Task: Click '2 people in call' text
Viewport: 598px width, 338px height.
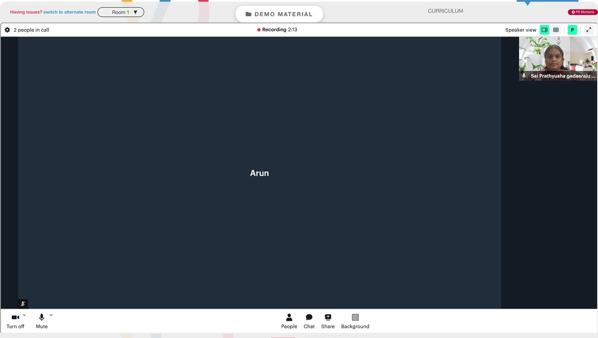Action: [x=31, y=30]
